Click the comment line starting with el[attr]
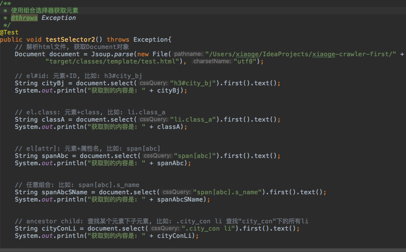The image size is (406, 252). click(88, 148)
